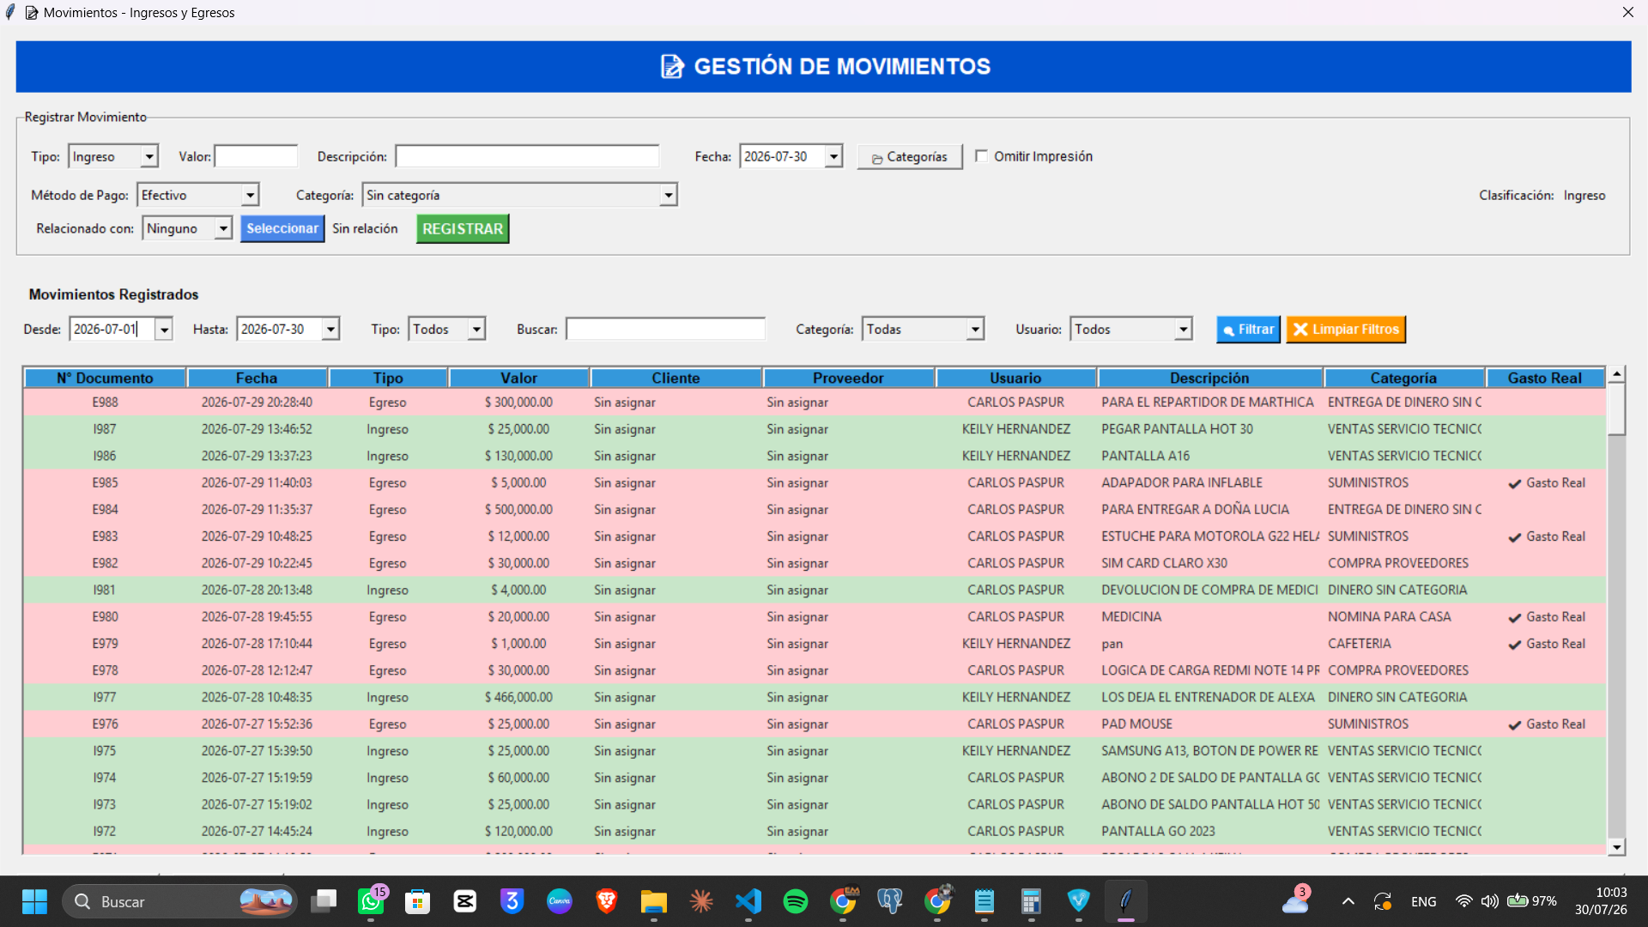Click the SIM CARD CLARO X30 description
Image resolution: width=1648 pixels, height=927 pixels.
tap(1164, 563)
